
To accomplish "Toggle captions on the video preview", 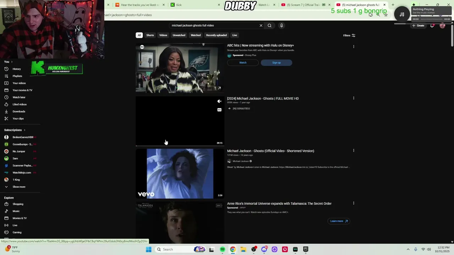I will coord(219,110).
